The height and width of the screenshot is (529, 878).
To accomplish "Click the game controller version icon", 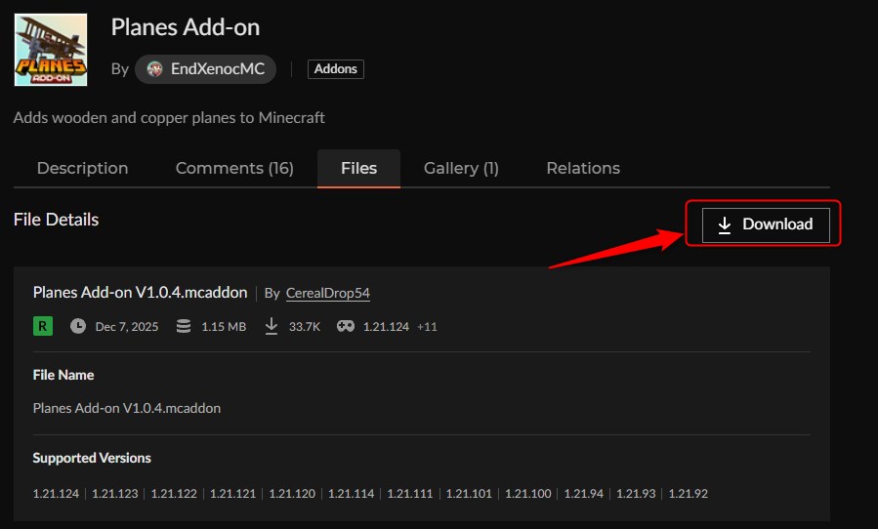I will pyautogui.click(x=346, y=326).
